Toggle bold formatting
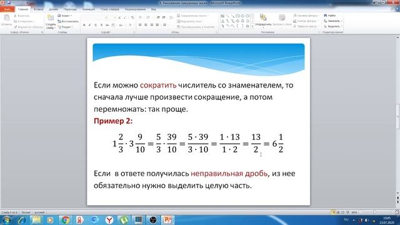400x225 pixels. click(84, 25)
